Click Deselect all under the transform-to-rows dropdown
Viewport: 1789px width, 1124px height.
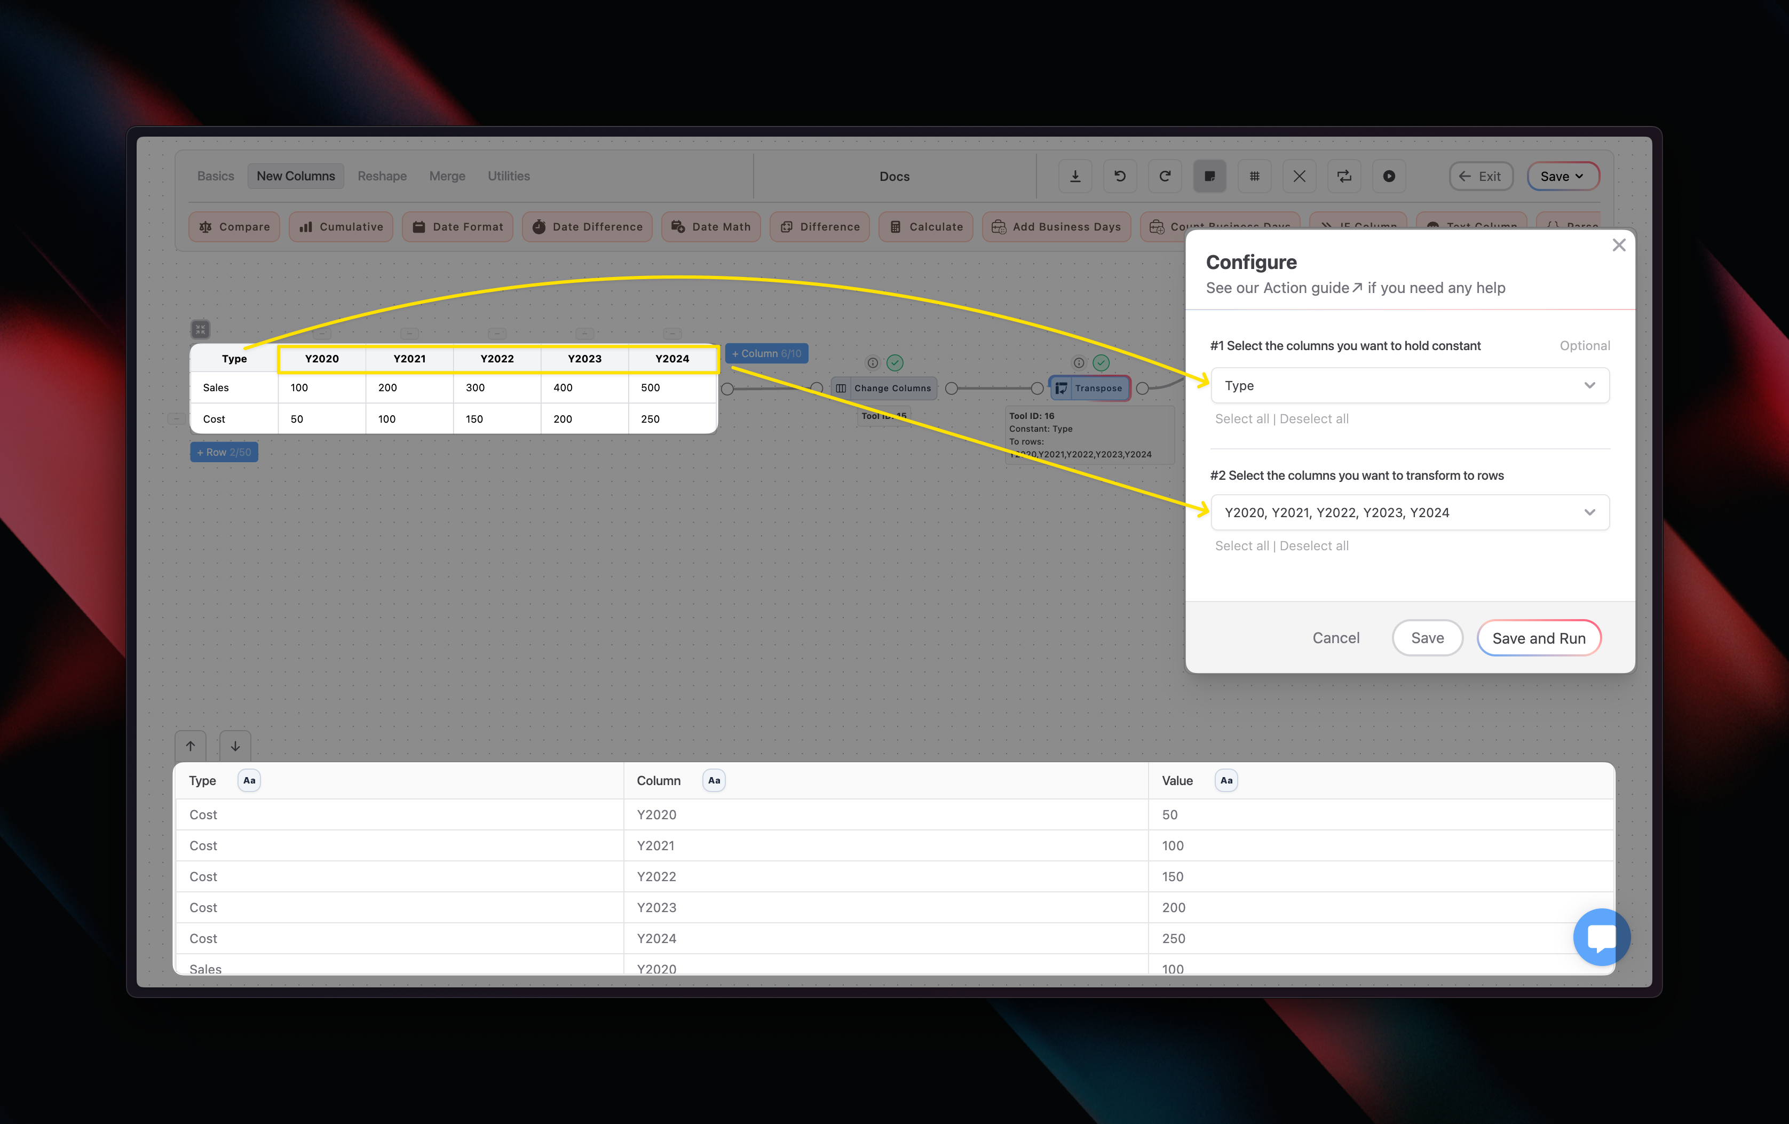pos(1313,546)
